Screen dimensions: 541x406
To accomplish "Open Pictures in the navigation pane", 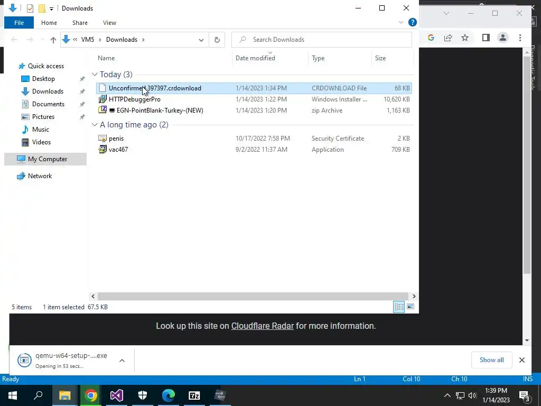I will (43, 117).
